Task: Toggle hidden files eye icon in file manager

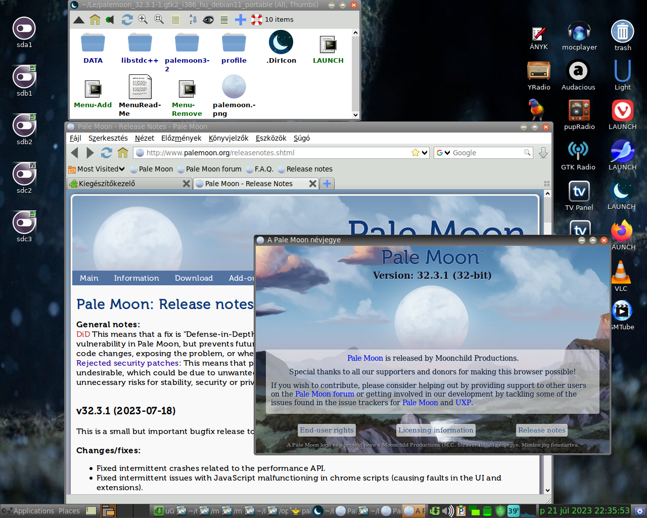Action: click(x=208, y=20)
